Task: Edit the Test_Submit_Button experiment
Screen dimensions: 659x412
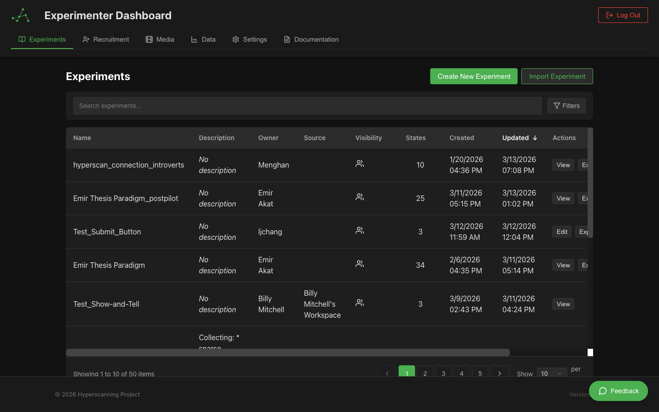Action: point(562,232)
